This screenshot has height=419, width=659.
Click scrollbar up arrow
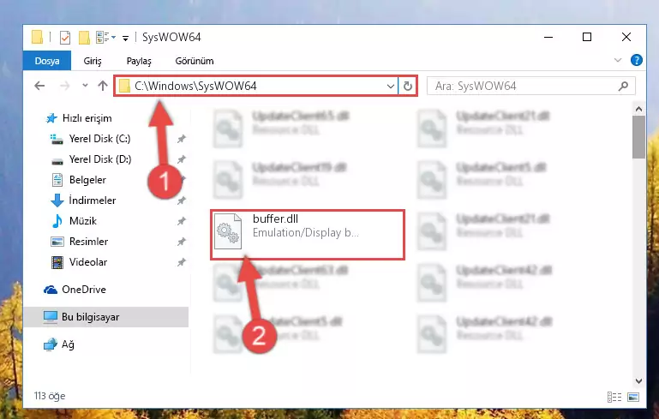(638, 109)
